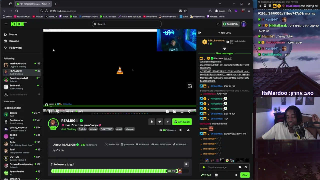Pause the stream video player
Viewport: 320px width, 180px height.
50,111
